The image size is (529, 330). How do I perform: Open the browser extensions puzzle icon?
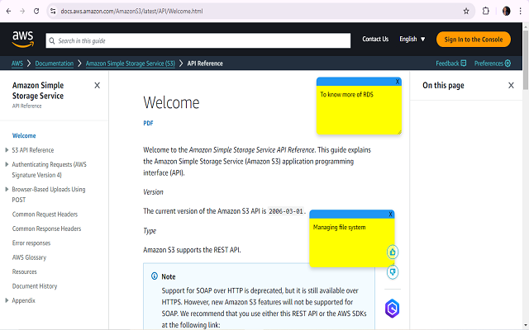click(x=485, y=11)
